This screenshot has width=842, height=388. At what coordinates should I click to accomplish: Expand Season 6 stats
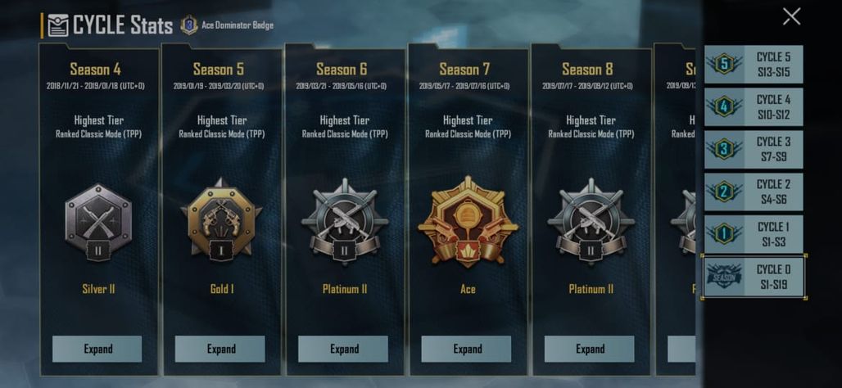343,349
